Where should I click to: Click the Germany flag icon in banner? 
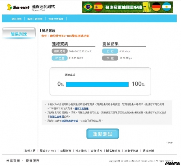click(x=156, y=7)
